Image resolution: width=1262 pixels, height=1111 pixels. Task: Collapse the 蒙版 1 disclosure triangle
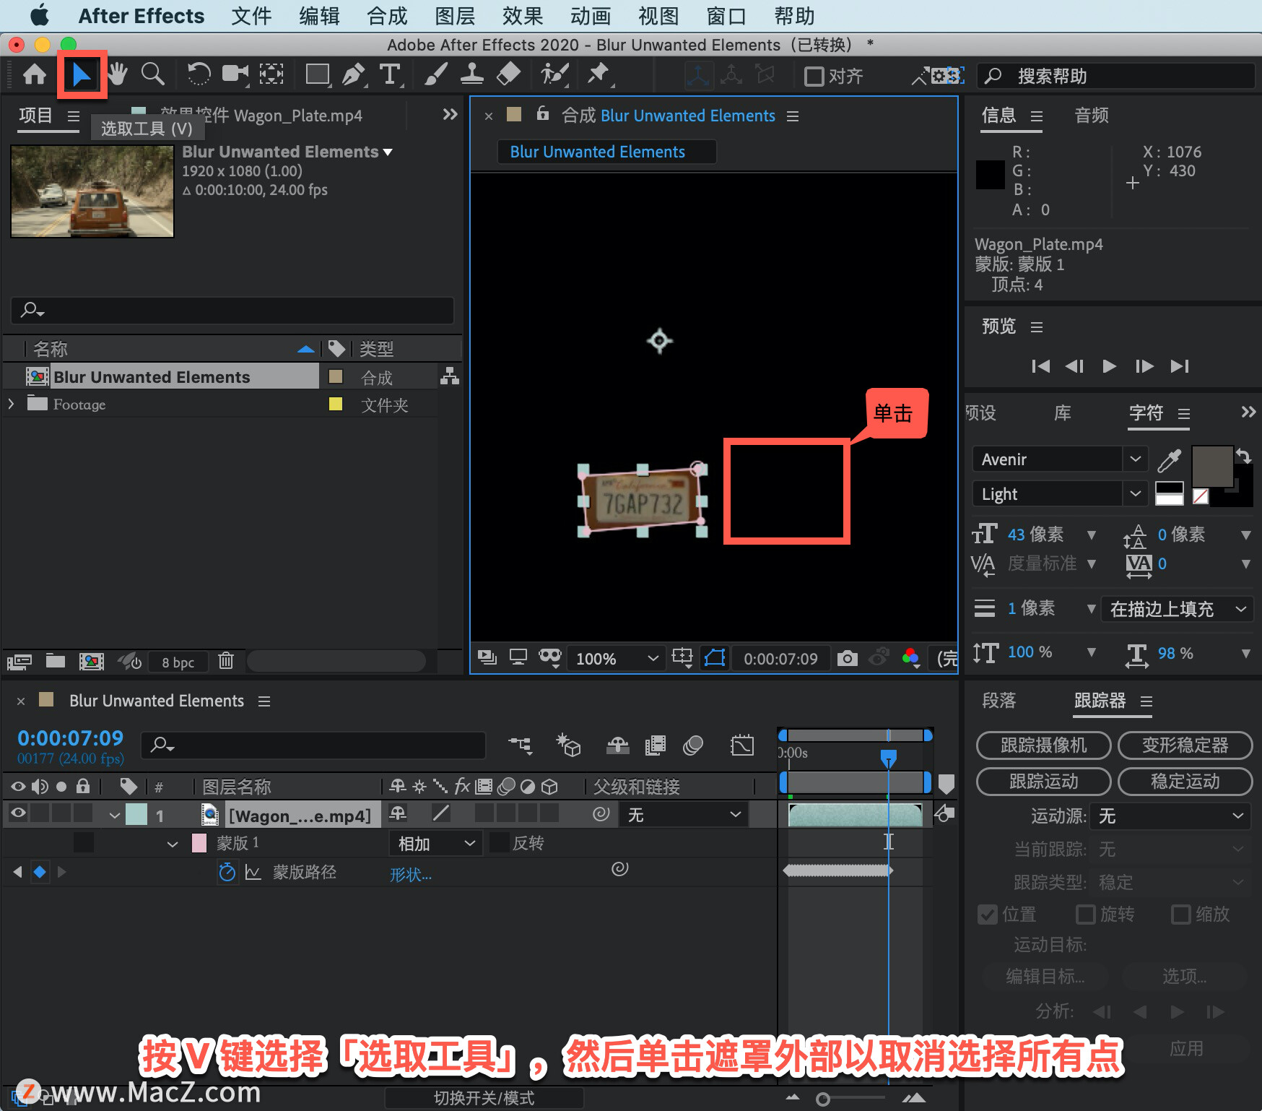[172, 844]
